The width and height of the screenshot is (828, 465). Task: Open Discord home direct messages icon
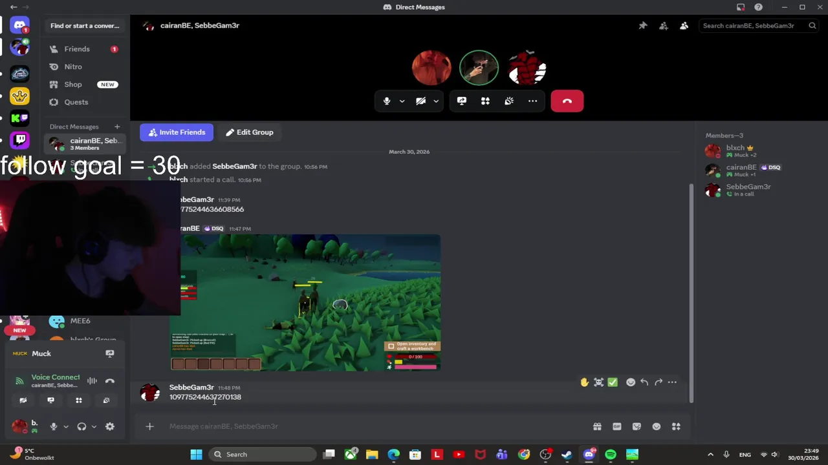pyautogui.click(x=19, y=26)
